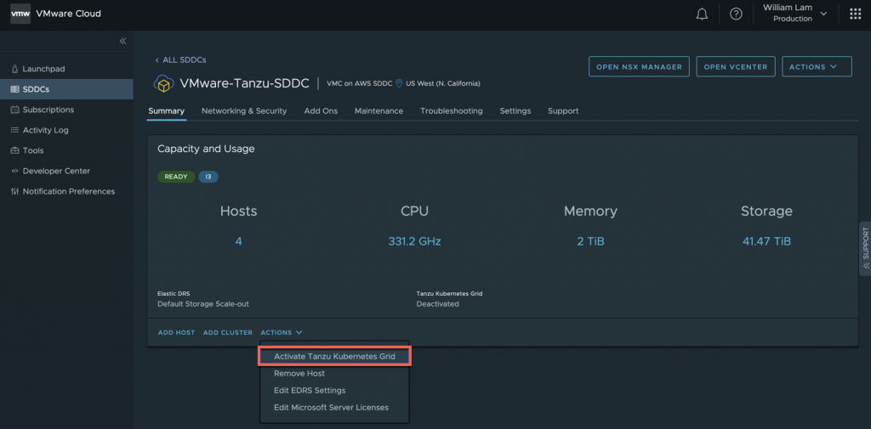Open Notification Preferences in sidebar

coord(68,191)
